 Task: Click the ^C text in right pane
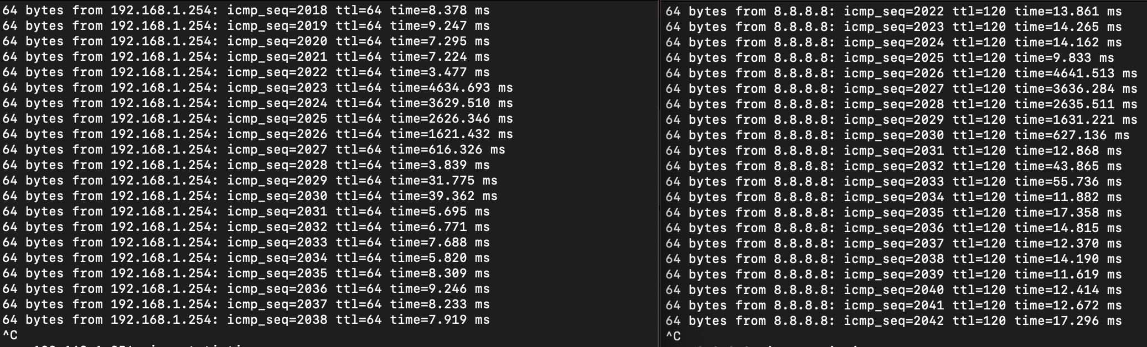[x=673, y=337]
